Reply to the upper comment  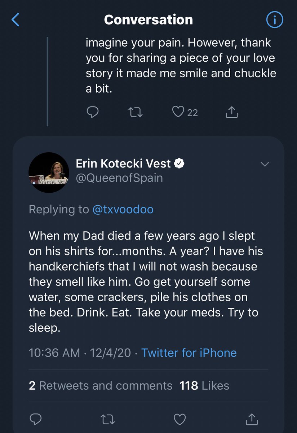(93, 112)
